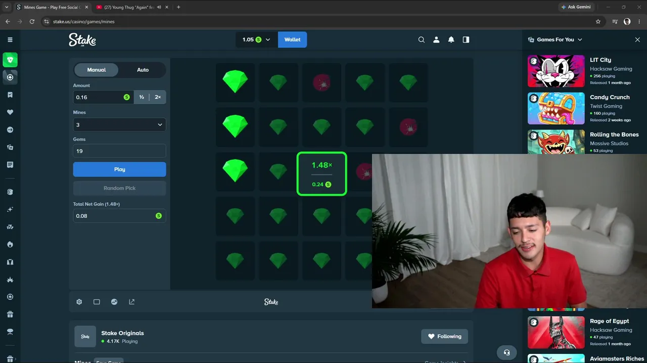Viewport: 647px width, 363px height.
Task: Click the green shield icon in sidebar
Action: tap(10, 60)
